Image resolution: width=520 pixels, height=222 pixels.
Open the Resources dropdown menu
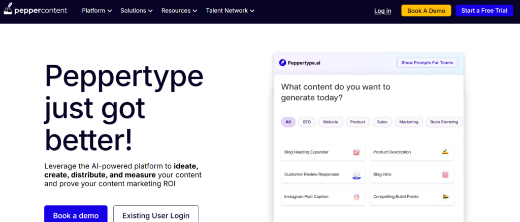tap(179, 11)
